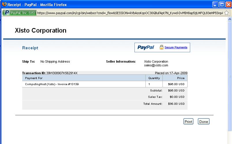Click the Sales Tax $0.00 USD value

(177, 97)
